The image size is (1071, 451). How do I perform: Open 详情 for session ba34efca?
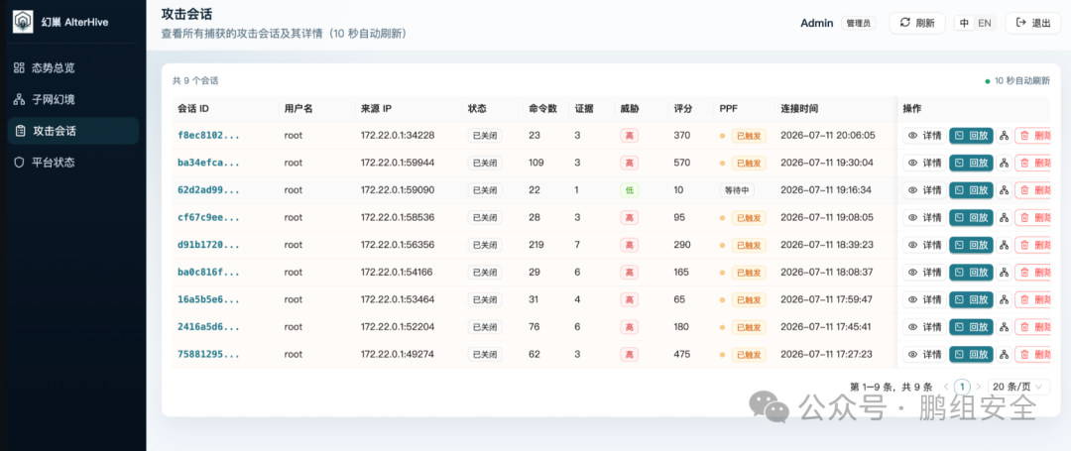click(x=924, y=164)
